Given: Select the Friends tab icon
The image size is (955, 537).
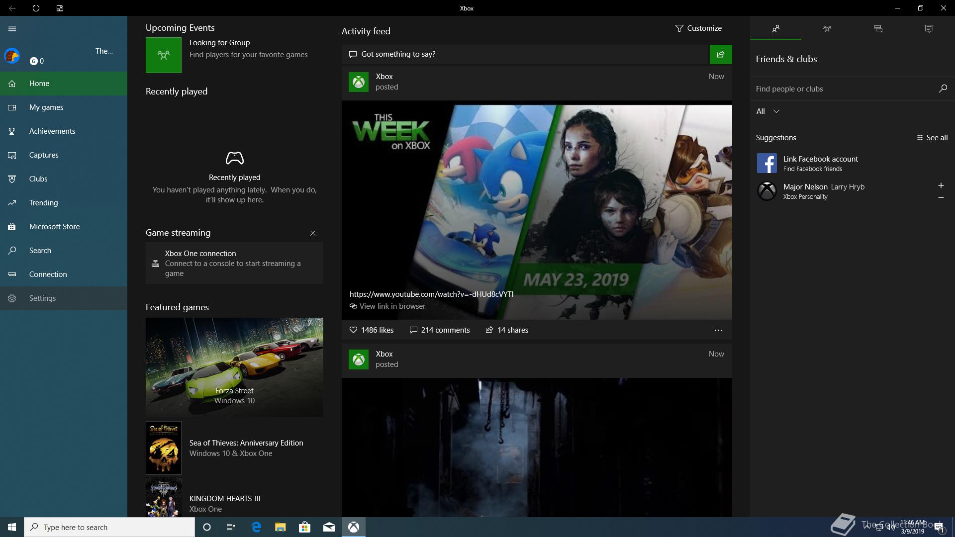Looking at the screenshot, I should click(775, 29).
